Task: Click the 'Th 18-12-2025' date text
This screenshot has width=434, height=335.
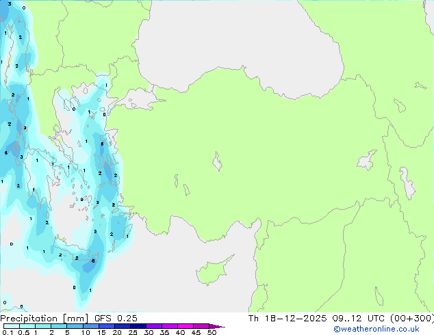Action: (288, 319)
